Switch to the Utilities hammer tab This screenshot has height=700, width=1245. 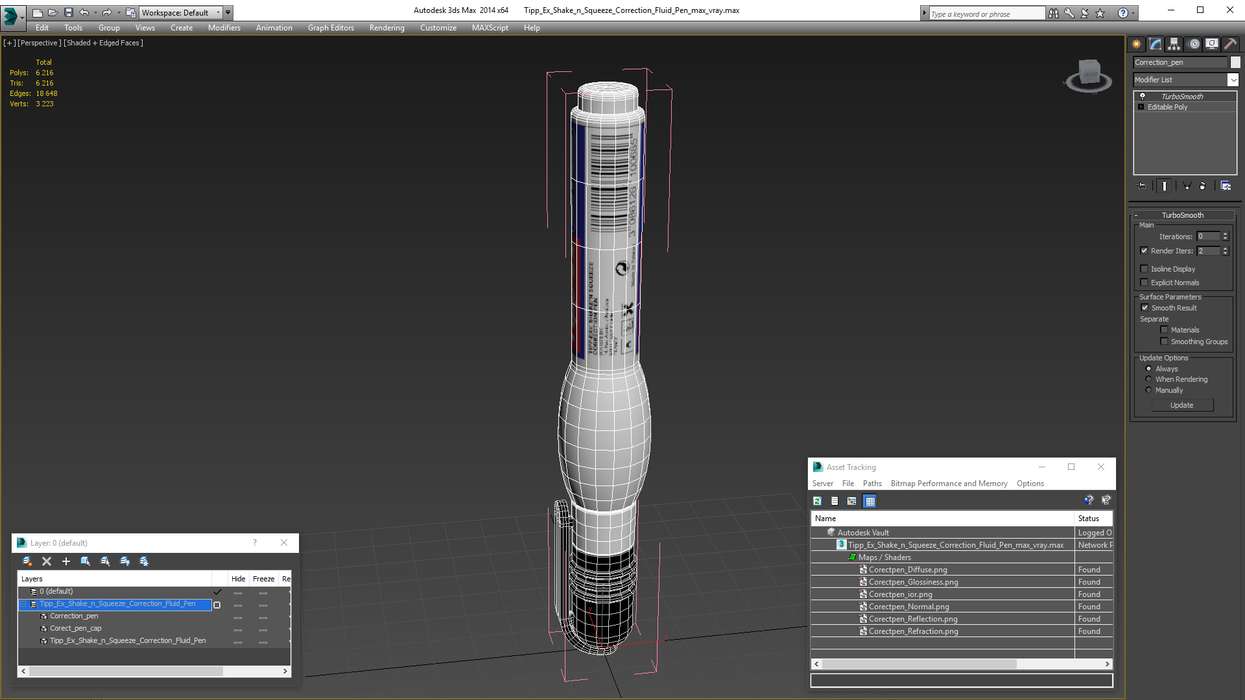tap(1230, 44)
